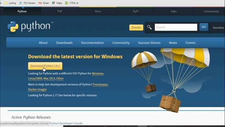Follow the Mac OS X download link
225x127 pixels.
click(x=49, y=78)
